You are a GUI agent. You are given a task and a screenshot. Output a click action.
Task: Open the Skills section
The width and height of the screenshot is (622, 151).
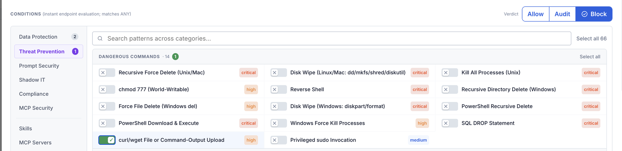click(x=49, y=129)
